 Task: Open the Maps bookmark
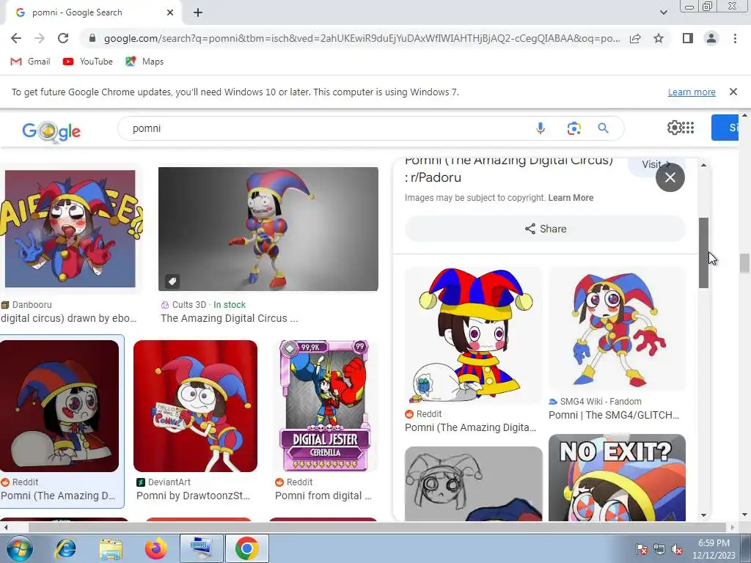pyautogui.click(x=144, y=62)
